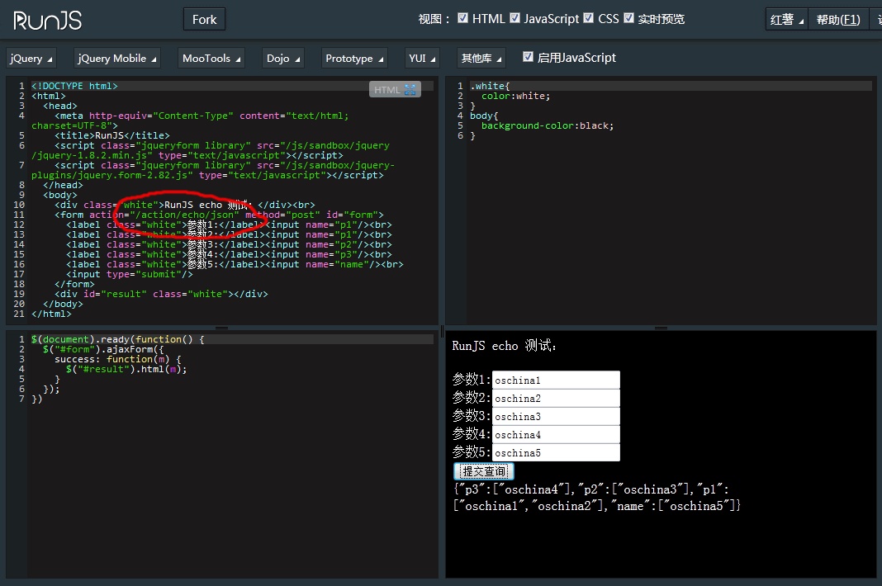This screenshot has height=586, width=882.
Task: Click the 参数4 input field
Action: click(x=556, y=435)
